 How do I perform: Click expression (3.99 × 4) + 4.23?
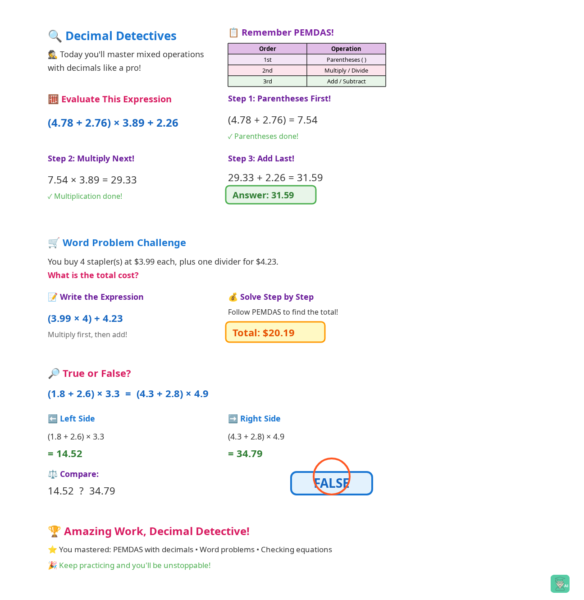tap(85, 319)
